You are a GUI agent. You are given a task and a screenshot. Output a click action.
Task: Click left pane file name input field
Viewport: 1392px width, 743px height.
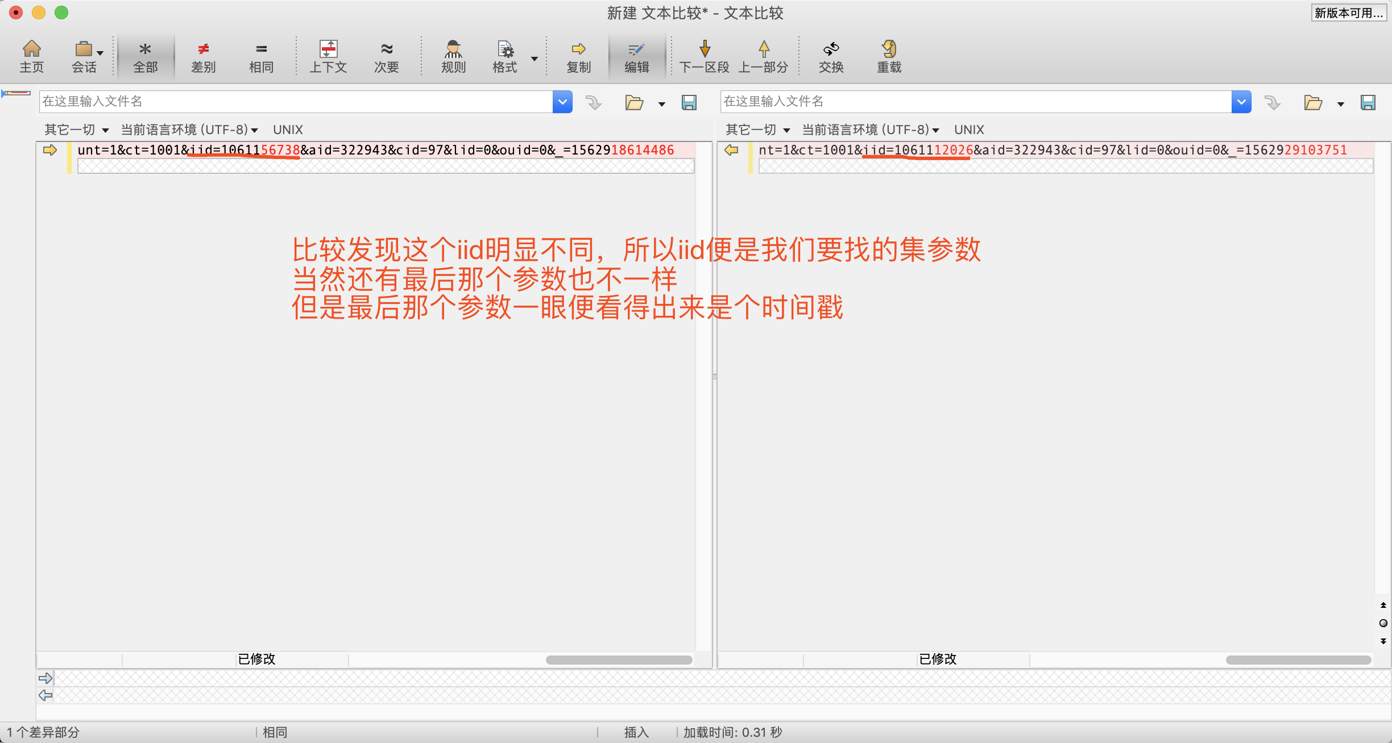[296, 102]
